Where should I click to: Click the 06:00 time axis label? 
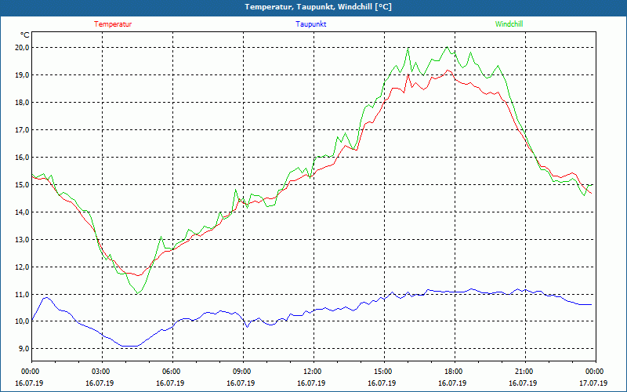(x=172, y=372)
